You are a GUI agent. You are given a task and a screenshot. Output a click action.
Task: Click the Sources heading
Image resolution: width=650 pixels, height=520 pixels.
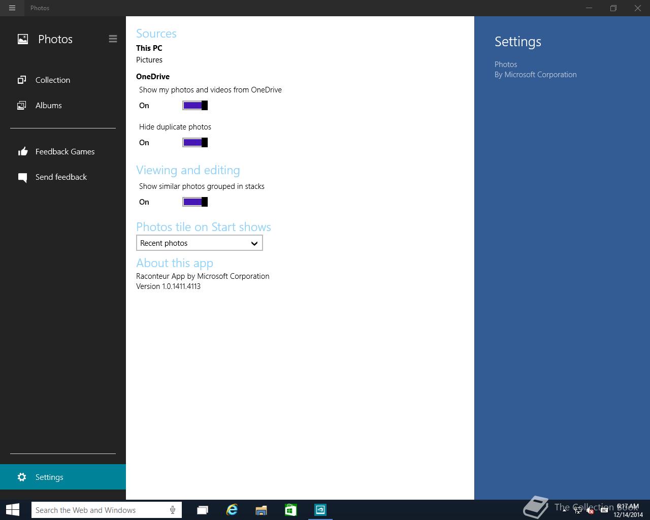click(x=156, y=34)
